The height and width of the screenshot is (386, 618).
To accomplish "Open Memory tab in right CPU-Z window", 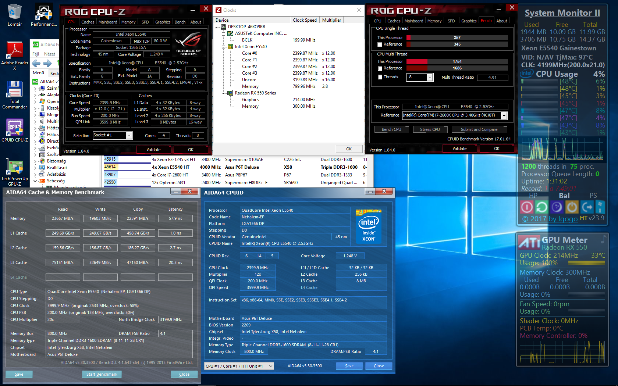I will pos(434,21).
